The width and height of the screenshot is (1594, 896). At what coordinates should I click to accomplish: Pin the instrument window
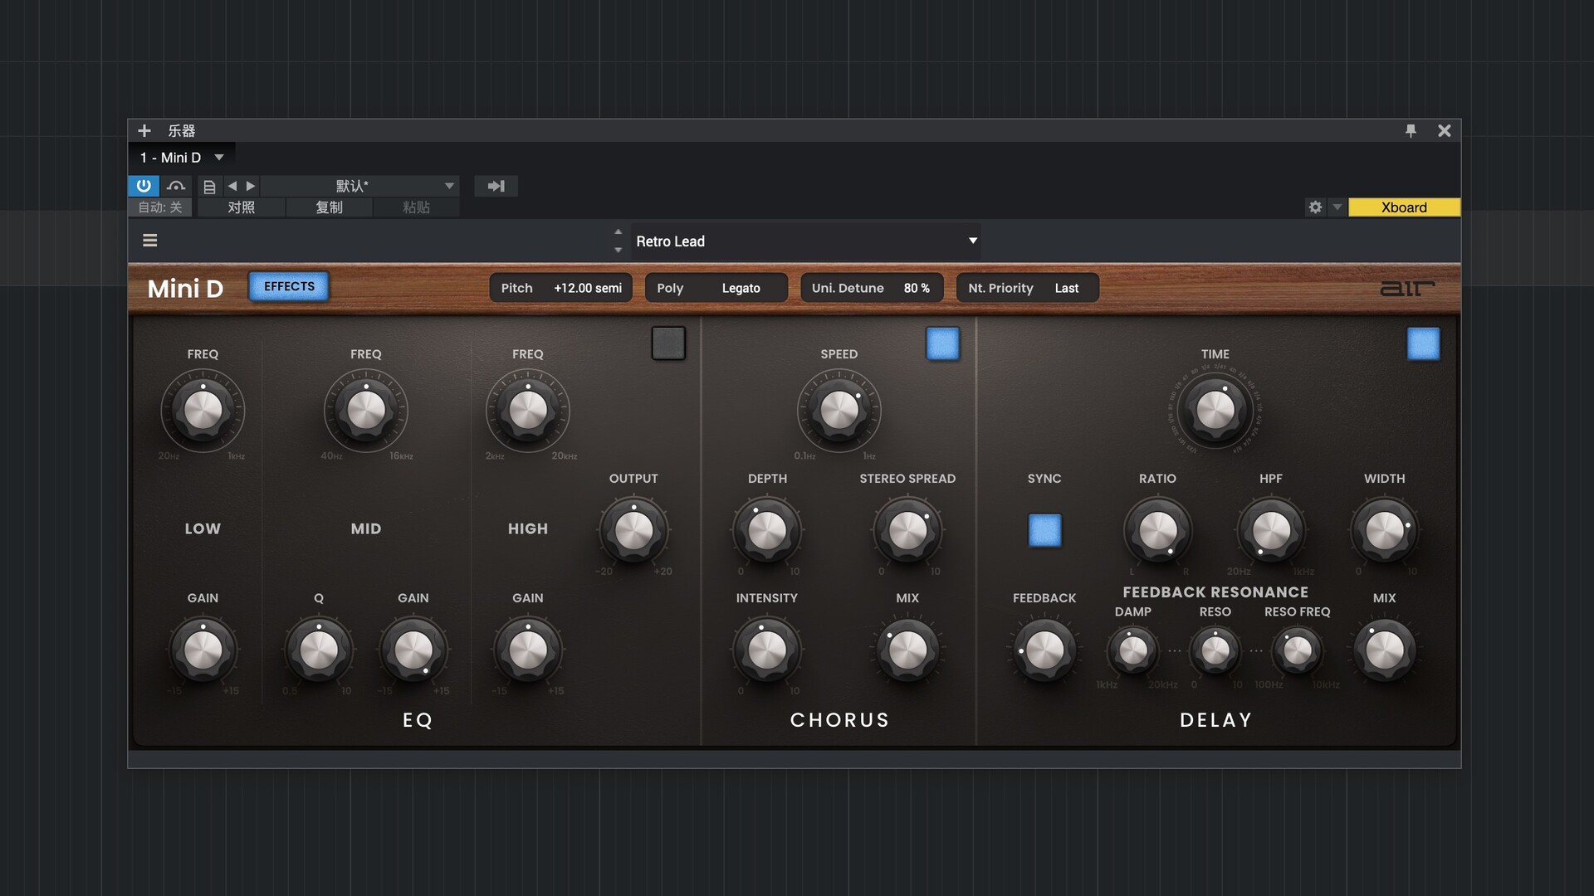click(x=1411, y=130)
